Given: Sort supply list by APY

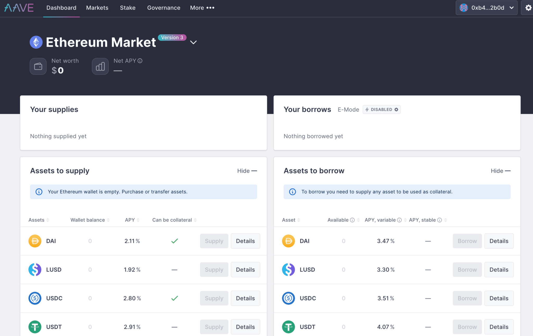Looking at the screenshot, I should (x=132, y=220).
